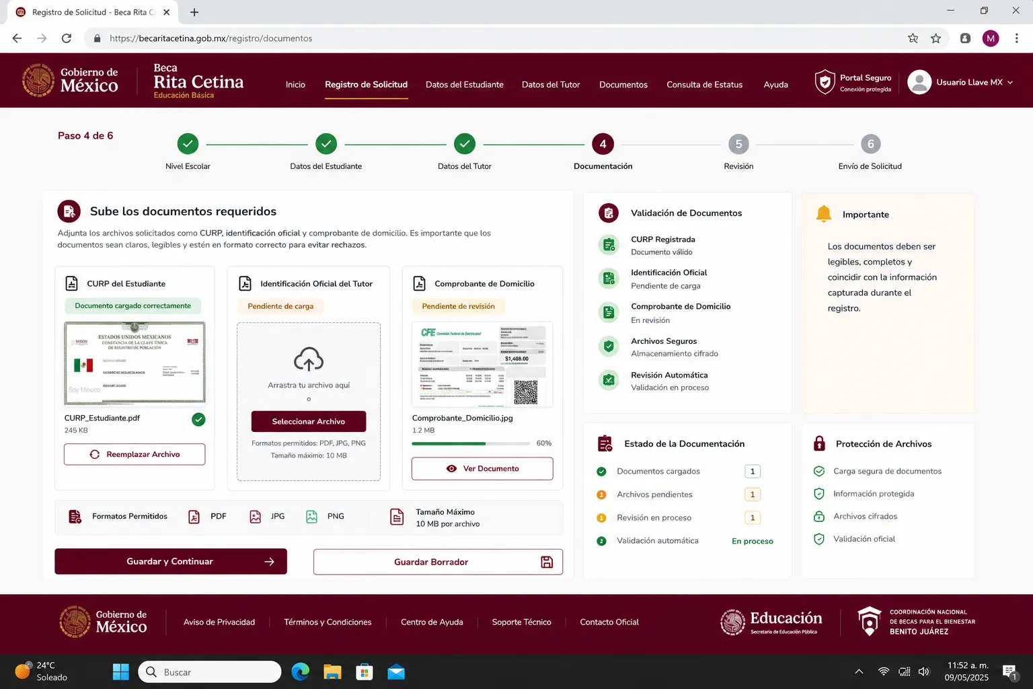The image size is (1033, 689).
Task: Open Centro de Ayuda footer link
Action: [432, 622]
